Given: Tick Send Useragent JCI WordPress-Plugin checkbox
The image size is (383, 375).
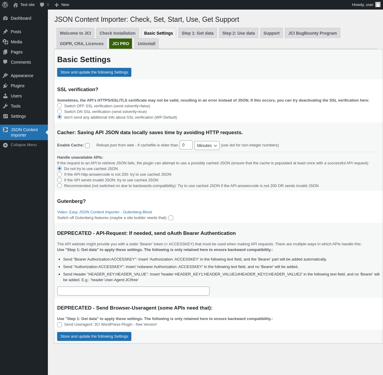Looking at the screenshot, I should 60,325.
